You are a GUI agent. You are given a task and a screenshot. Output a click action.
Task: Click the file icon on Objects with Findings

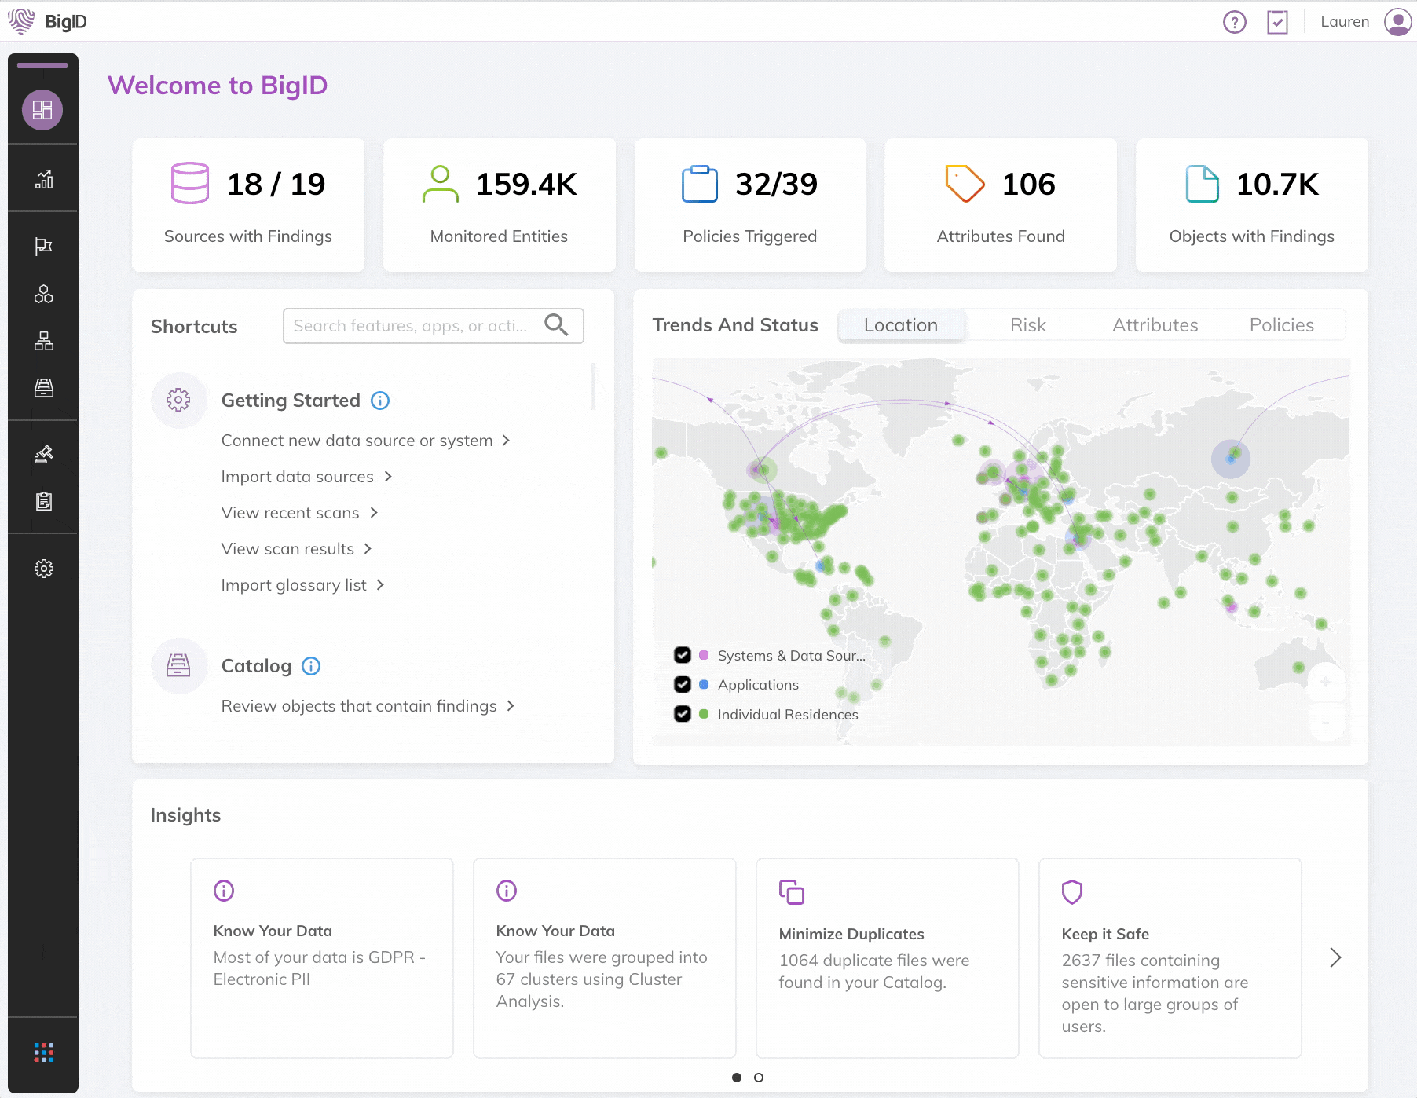coord(1202,184)
